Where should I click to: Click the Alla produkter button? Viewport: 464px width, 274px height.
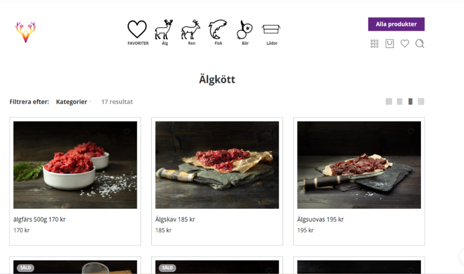[x=396, y=24]
